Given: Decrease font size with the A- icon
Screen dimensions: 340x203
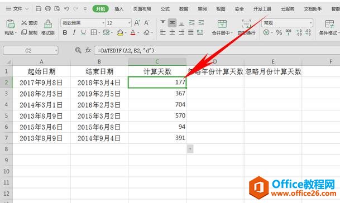Looking at the screenshot, I should (147, 23).
